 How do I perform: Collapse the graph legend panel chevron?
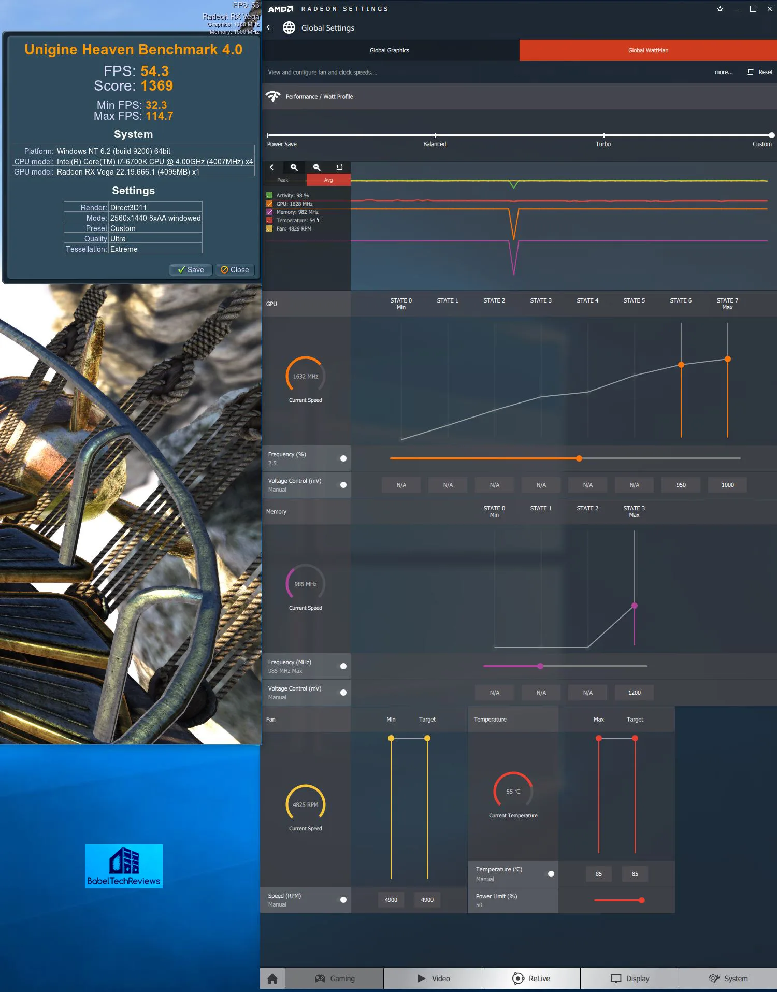pos(271,167)
